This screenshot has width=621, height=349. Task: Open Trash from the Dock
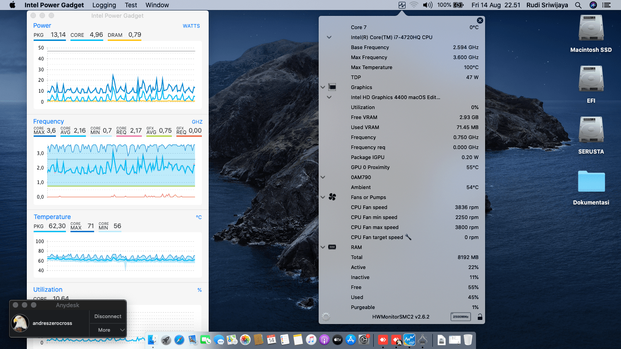point(468,339)
